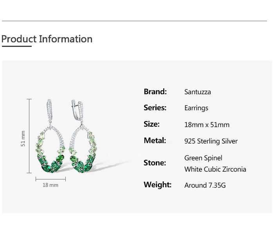Select the Weight label

157,185
